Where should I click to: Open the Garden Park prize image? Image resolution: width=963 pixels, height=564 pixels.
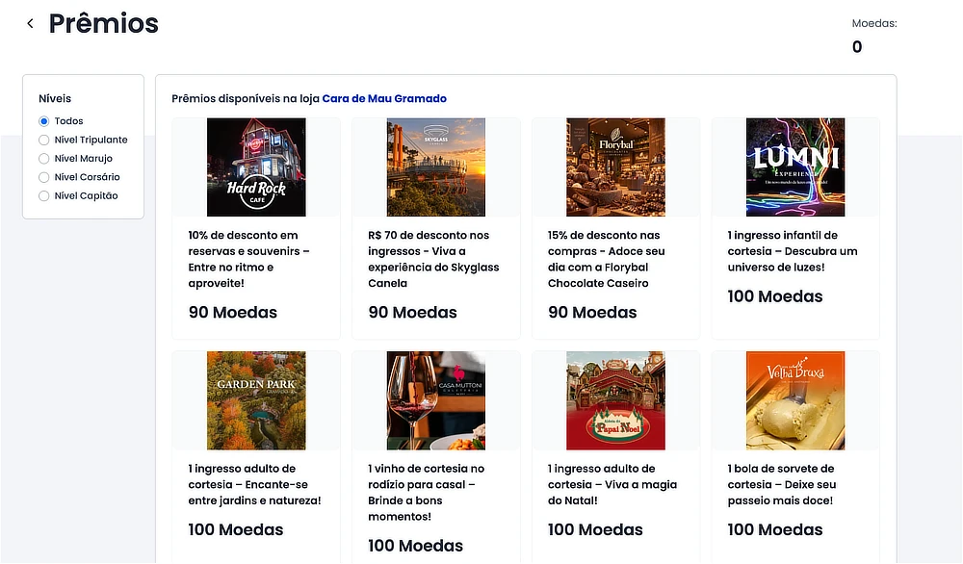pyautogui.click(x=256, y=400)
